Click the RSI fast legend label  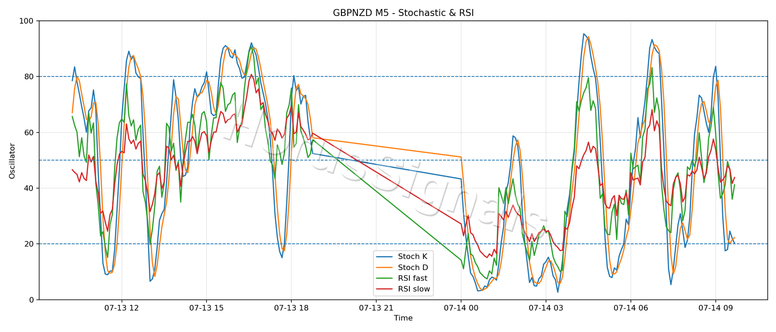413,278
